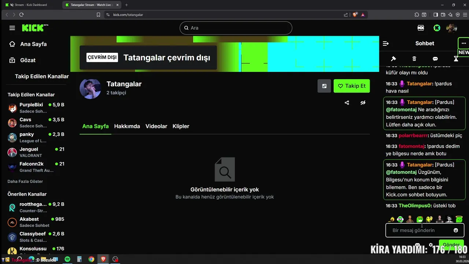469x264 pixels.
Task: Click the share page icon in address bar
Action: (x=346, y=15)
